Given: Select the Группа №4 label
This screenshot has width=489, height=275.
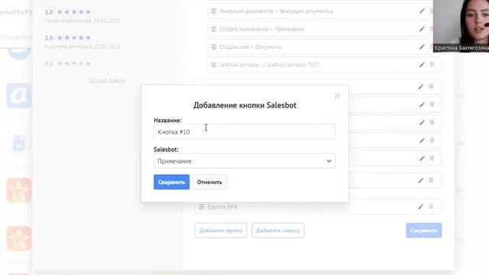Looking at the screenshot, I should click(222, 207).
